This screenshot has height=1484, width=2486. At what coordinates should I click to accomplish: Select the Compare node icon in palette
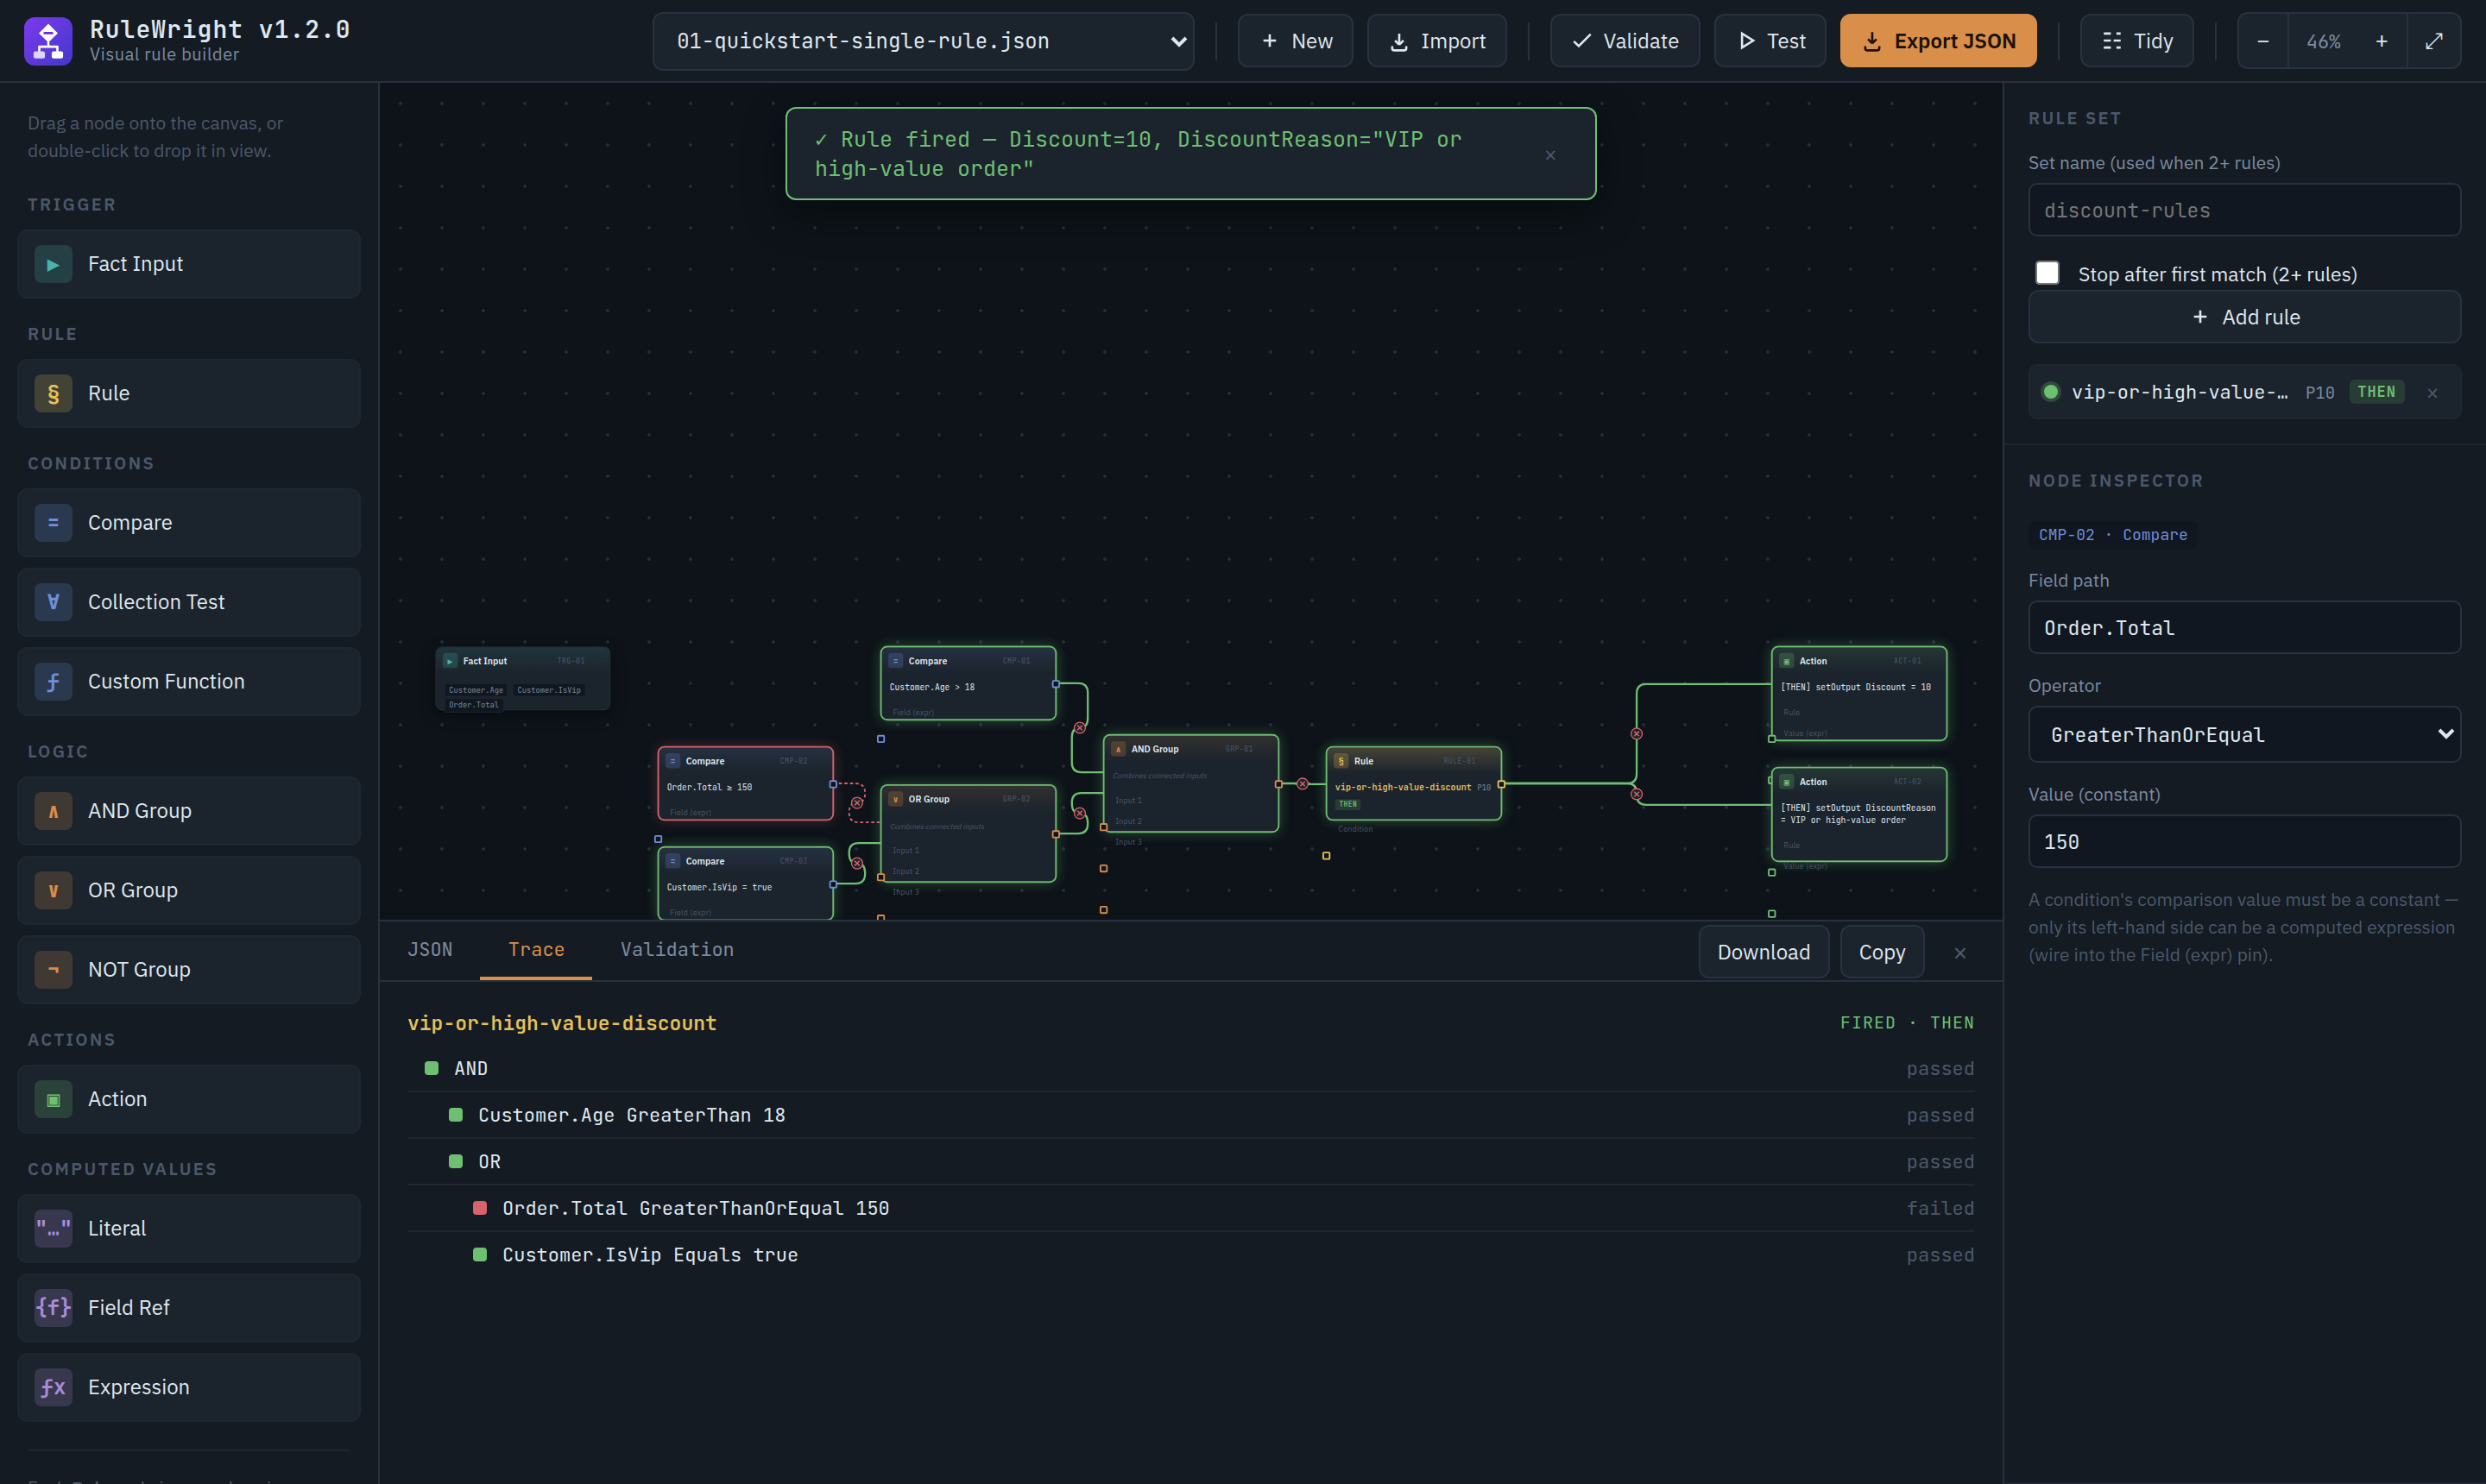[x=53, y=523]
